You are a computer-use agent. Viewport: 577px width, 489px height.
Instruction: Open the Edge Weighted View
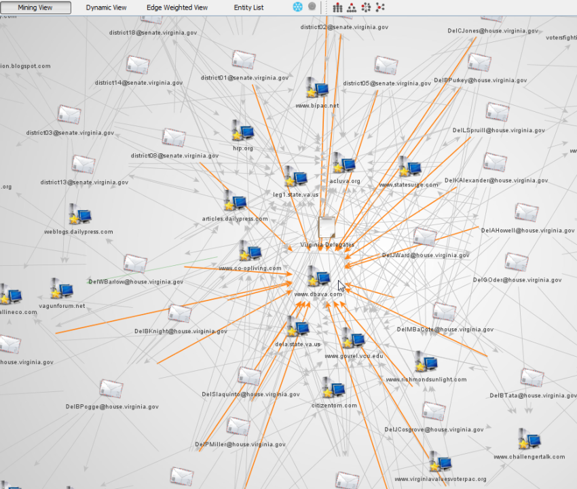coord(177,7)
